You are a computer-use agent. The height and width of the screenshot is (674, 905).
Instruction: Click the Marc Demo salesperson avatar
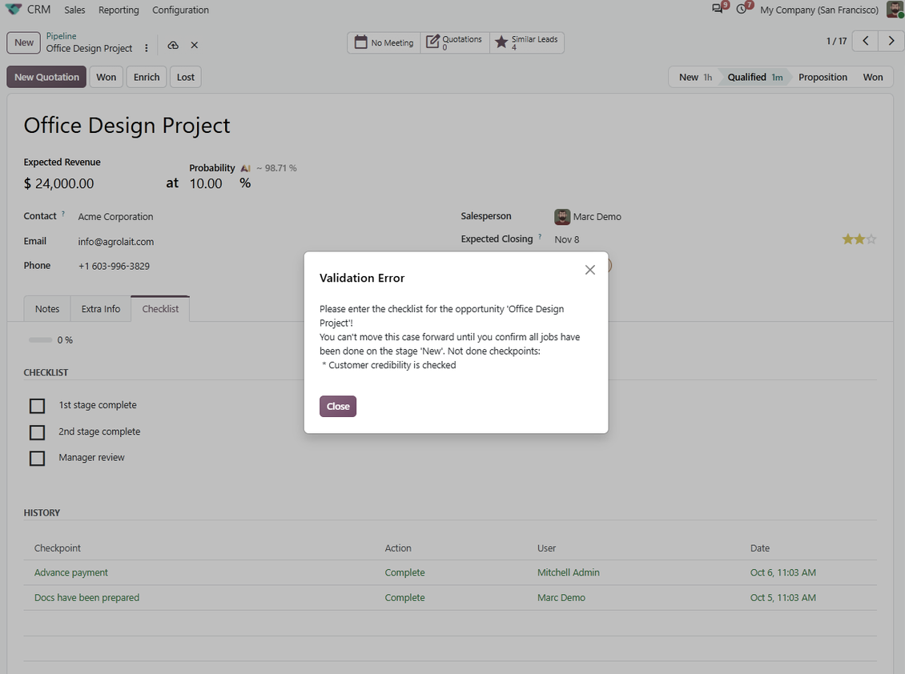[562, 216]
